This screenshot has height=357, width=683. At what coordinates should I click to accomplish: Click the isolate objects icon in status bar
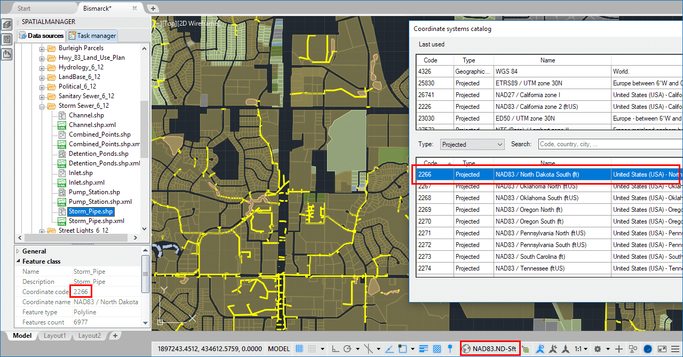tap(633, 349)
